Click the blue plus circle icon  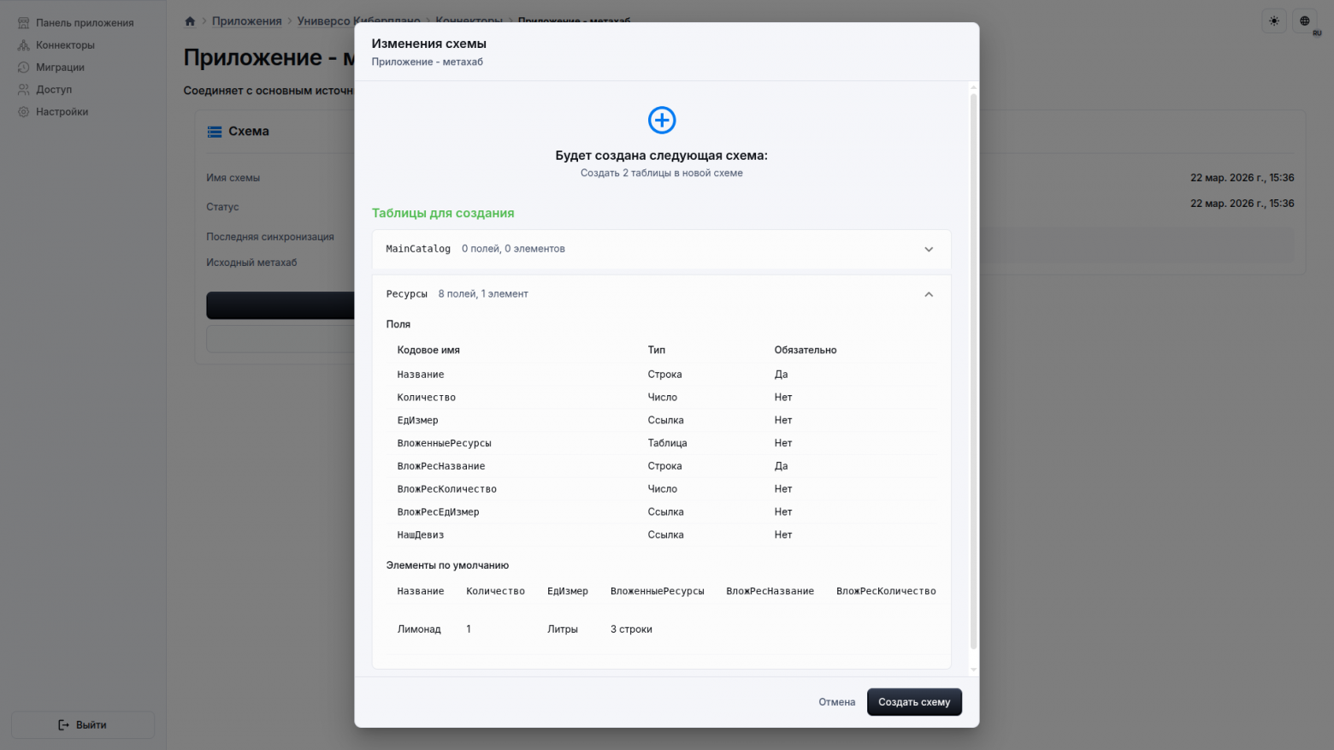coord(662,120)
